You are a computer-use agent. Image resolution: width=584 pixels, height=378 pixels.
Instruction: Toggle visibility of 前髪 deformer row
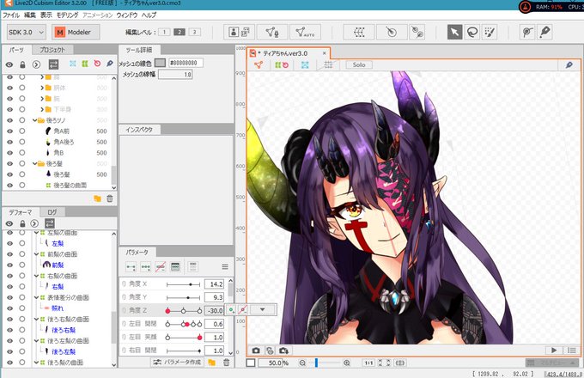pos(9,265)
